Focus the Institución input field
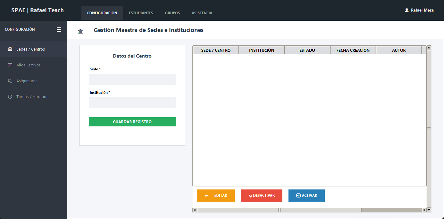Image resolution: width=444 pixels, height=219 pixels. point(132,103)
